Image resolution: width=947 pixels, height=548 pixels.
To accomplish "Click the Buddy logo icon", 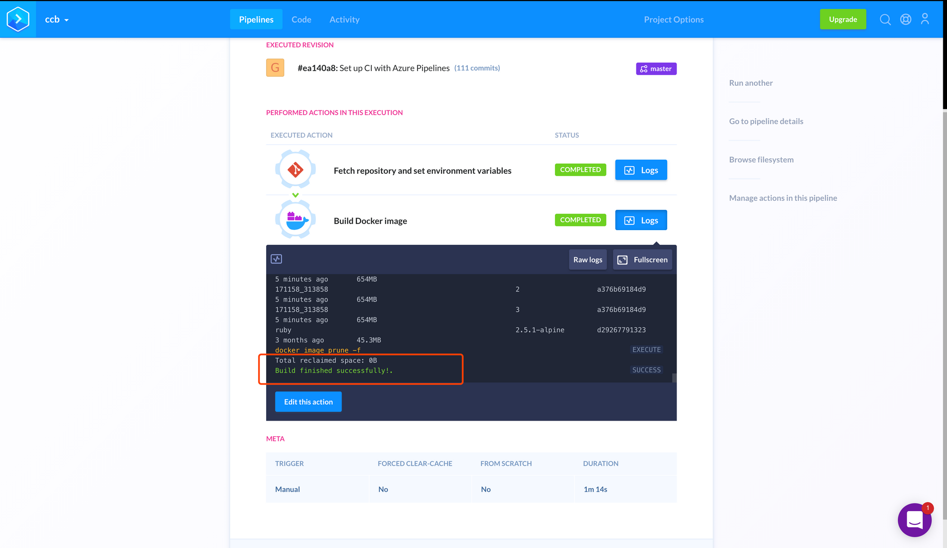I will point(18,19).
